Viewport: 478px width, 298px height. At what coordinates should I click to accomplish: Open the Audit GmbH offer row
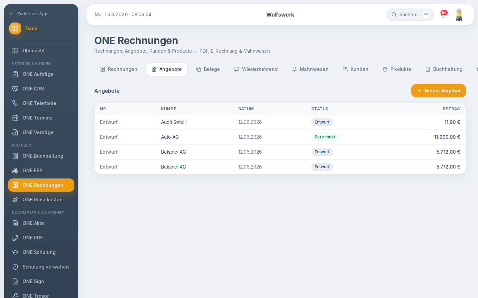click(x=280, y=122)
